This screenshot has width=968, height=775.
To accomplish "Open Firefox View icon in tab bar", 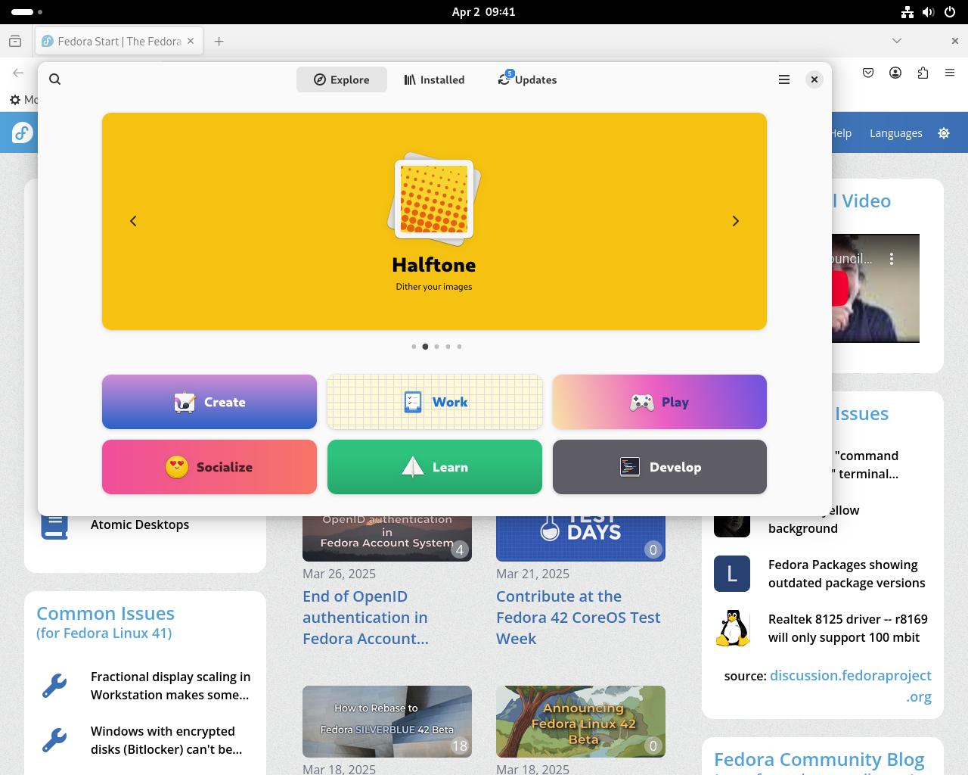I will 15,41.
